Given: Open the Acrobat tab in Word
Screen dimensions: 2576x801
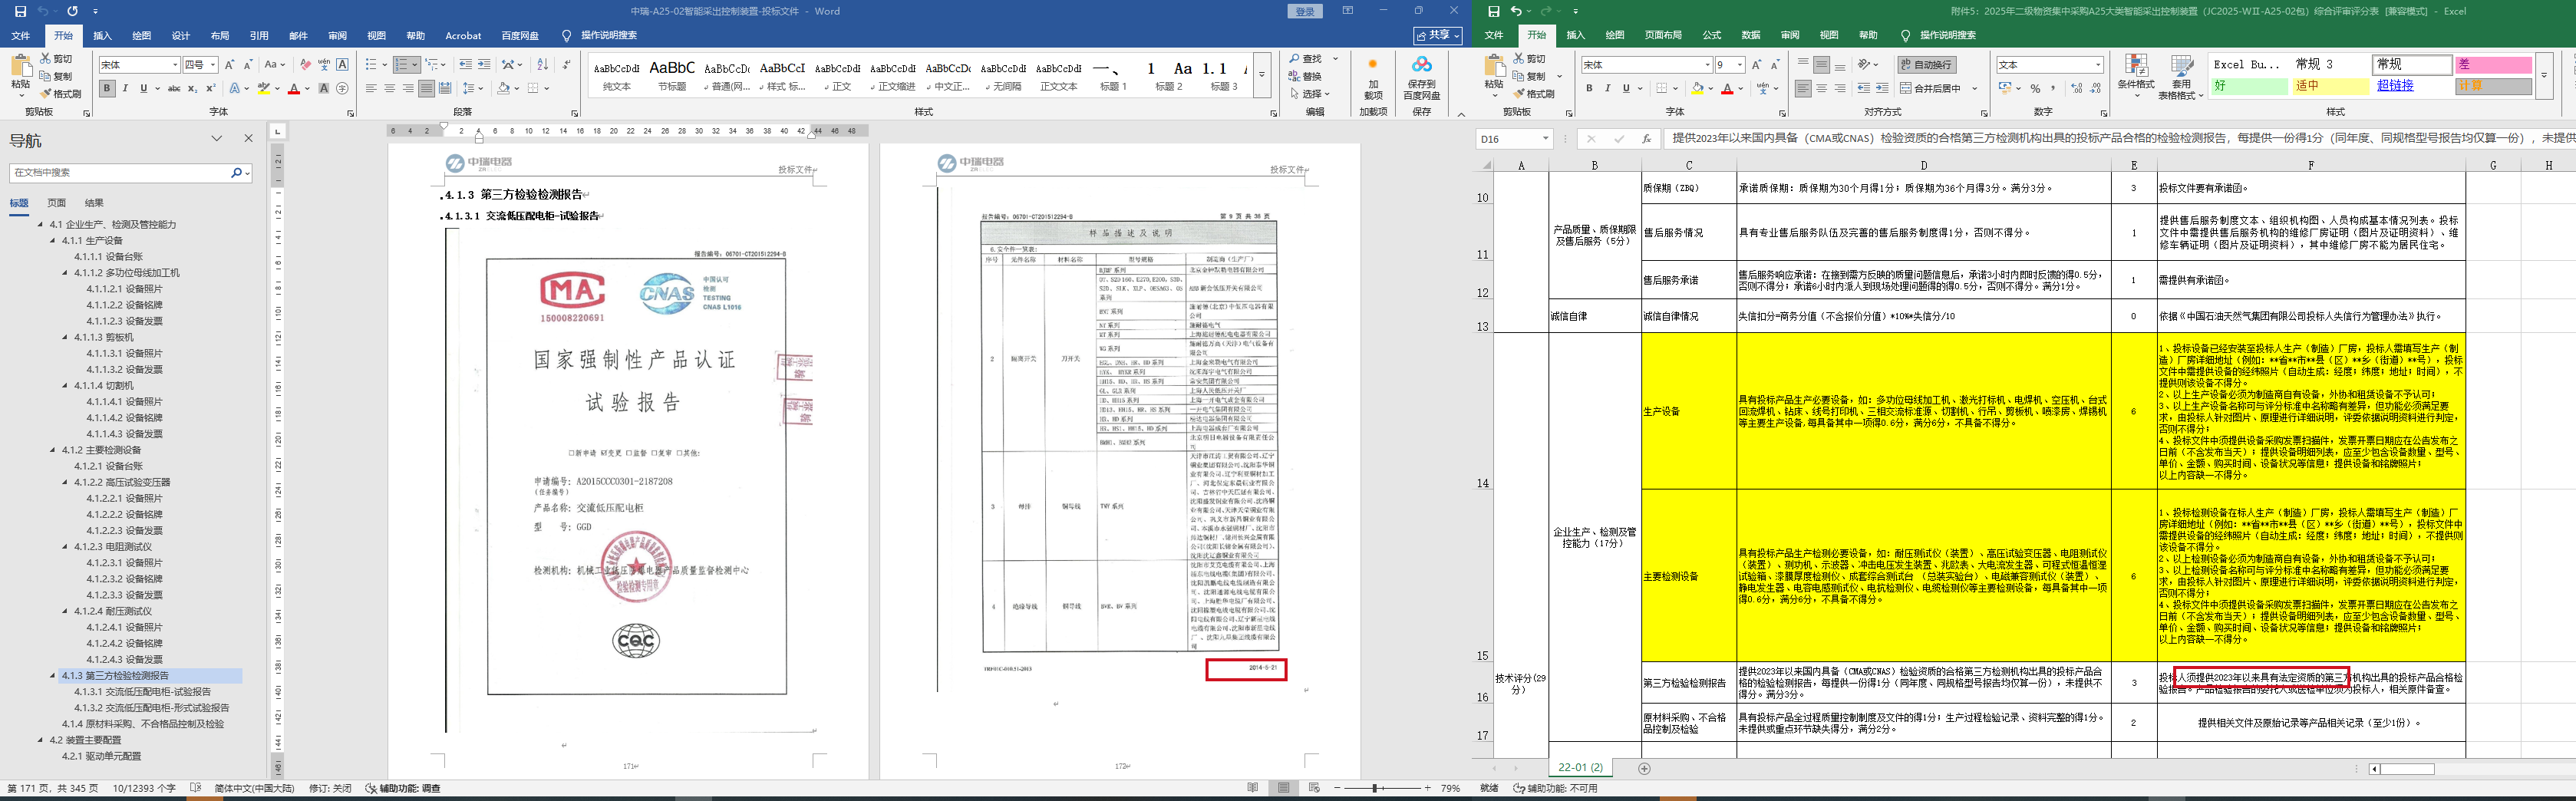Looking at the screenshot, I should point(463,36).
